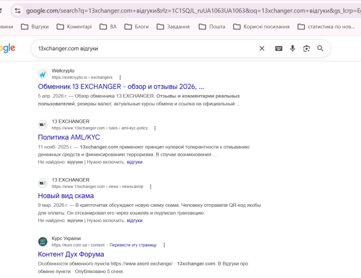Click https://kurs.com.ua › content URL text
Image resolution: width=361 pixels, height=278 pixels.
tap(78, 245)
